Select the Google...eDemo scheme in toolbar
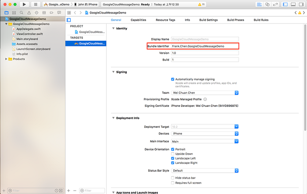307x194 pixels. (x=57, y=4)
